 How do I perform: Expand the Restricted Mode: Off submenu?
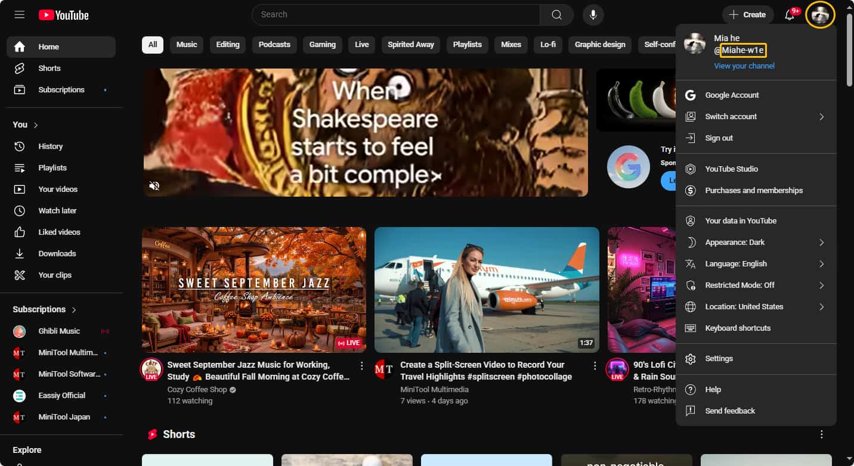tap(756, 285)
